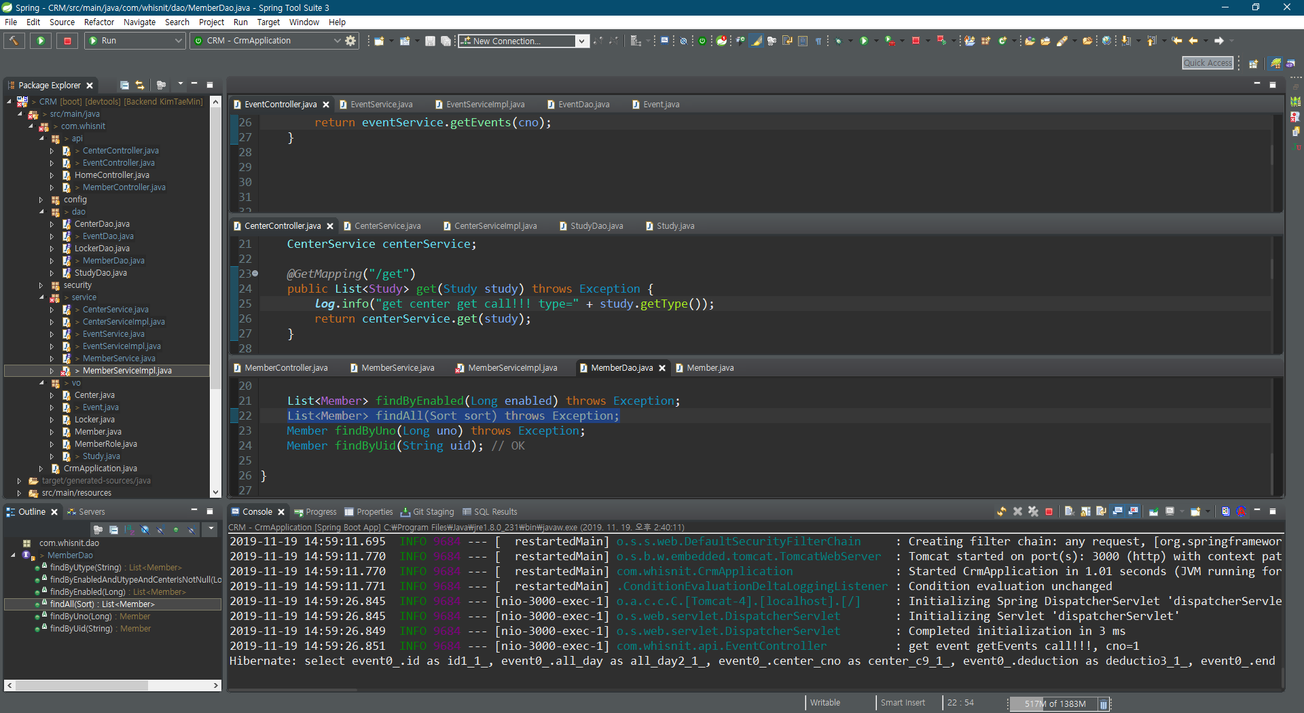Viewport: 1304px width, 713px height.
Task: Open the Run mode dropdown
Action: (x=179, y=41)
